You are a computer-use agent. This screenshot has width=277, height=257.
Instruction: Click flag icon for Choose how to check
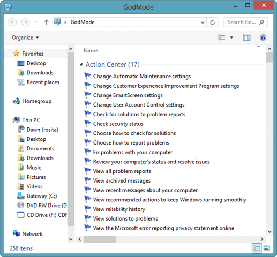coord(88,133)
